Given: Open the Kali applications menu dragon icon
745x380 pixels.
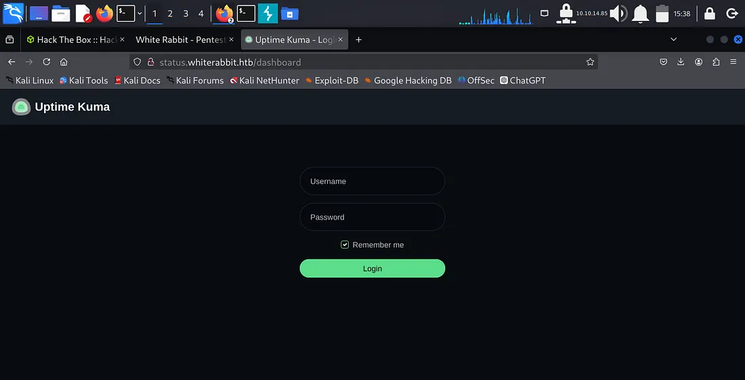Looking at the screenshot, I should [x=13, y=13].
